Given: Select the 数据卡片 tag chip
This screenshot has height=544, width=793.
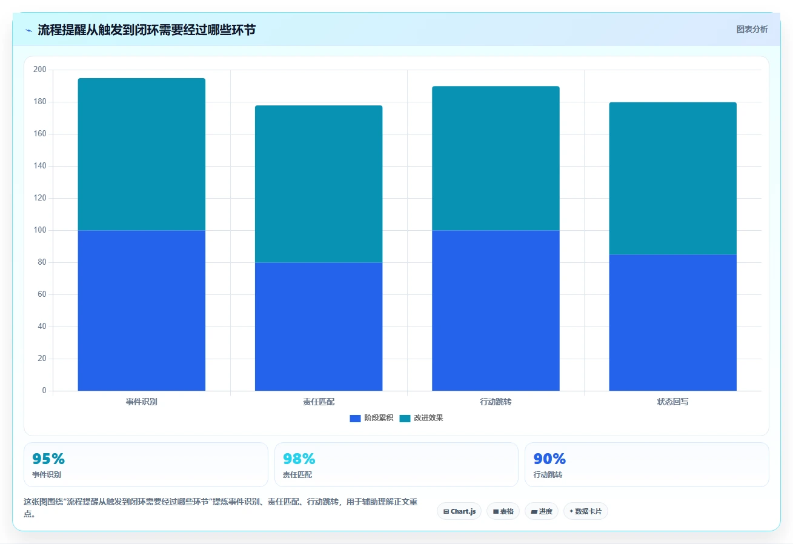Looking at the screenshot, I should pyautogui.click(x=586, y=511).
